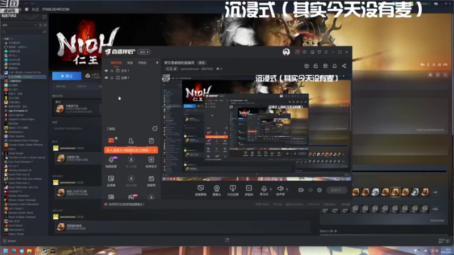Toggle visibility of the 文本 1 source

point(107,70)
